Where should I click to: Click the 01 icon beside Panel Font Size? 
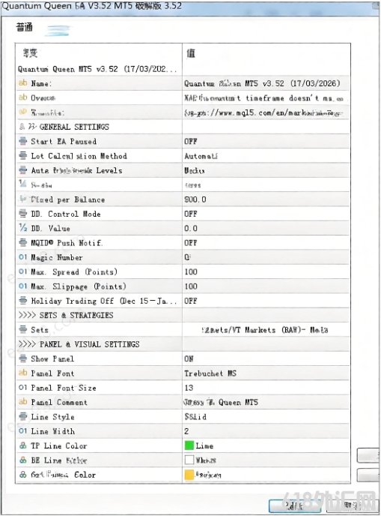[x=22, y=388]
